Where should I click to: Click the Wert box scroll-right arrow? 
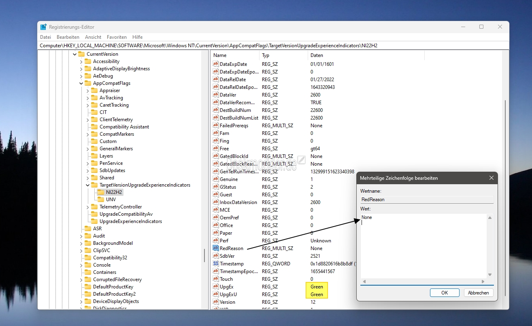coord(483,282)
